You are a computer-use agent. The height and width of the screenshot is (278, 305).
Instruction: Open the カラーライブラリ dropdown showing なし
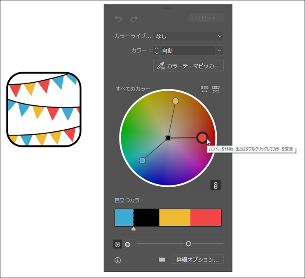pos(188,36)
